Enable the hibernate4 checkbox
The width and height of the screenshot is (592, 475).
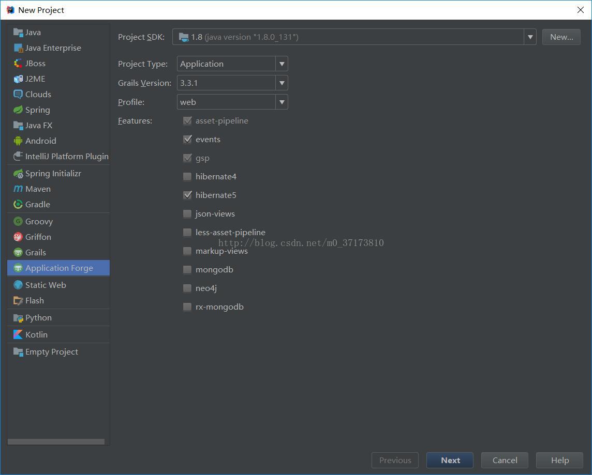[187, 176]
